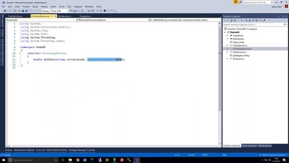Click the Save icon in the toolbar

[x=23, y=11]
